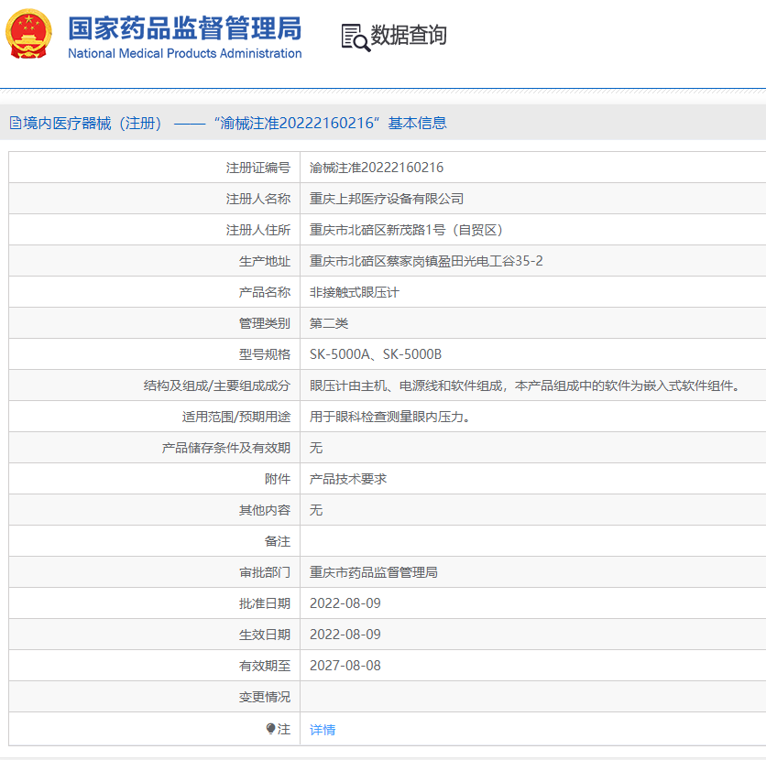Click the 结构及组成/主要组成成分 label
766x760 pixels.
tap(217, 385)
